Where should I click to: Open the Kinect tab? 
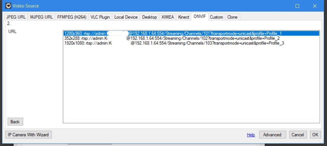(x=183, y=17)
